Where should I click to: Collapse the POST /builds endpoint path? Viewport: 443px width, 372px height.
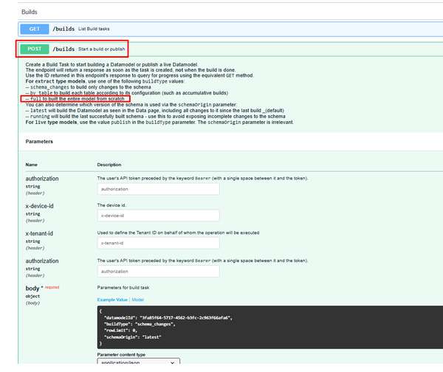click(63, 50)
